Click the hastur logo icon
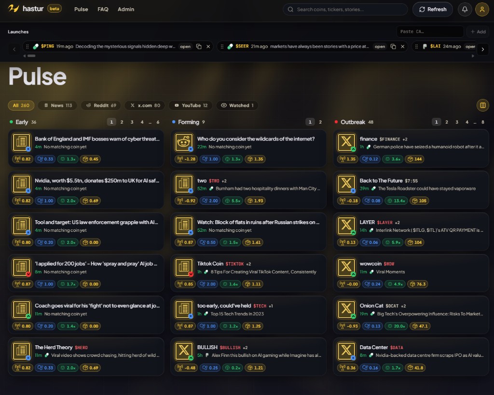The height and width of the screenshot is (395, 494). tap(14, 9)
